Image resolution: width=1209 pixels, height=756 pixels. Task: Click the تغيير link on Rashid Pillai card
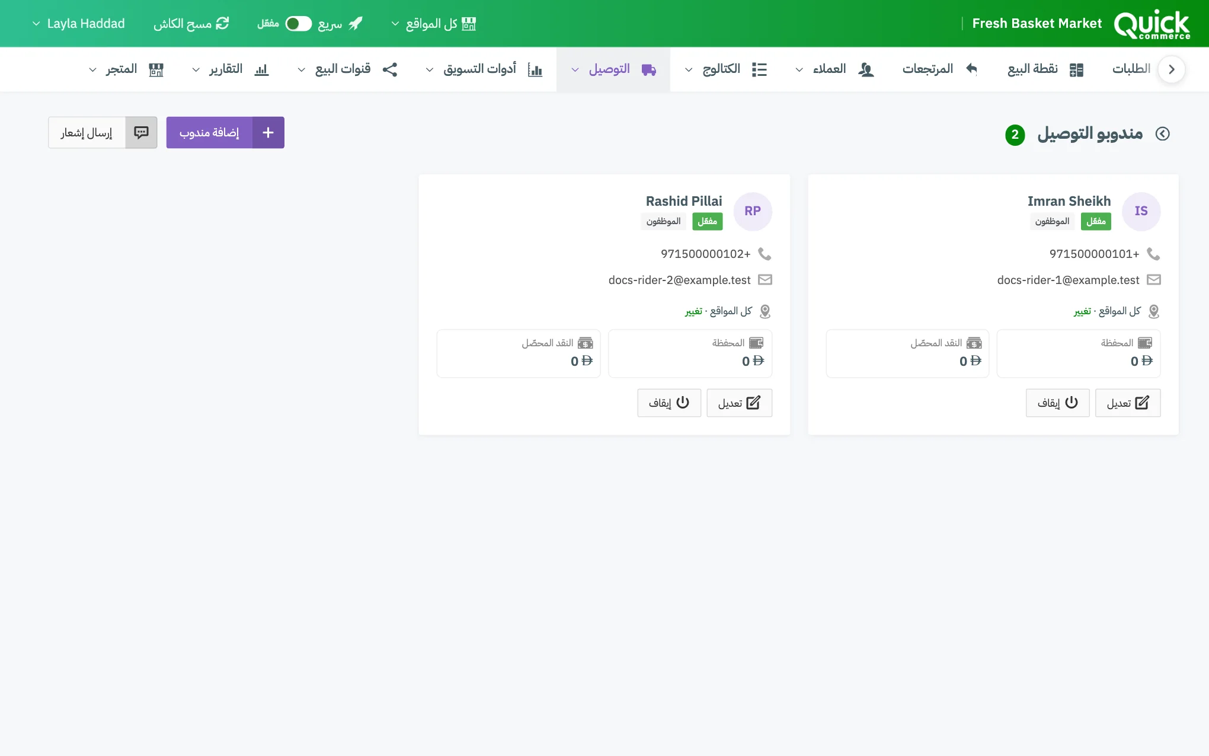[x=693, y=311]
